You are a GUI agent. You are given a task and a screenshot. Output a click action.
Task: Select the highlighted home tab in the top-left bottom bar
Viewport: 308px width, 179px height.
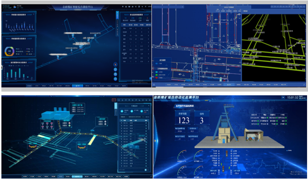(77, 86)
